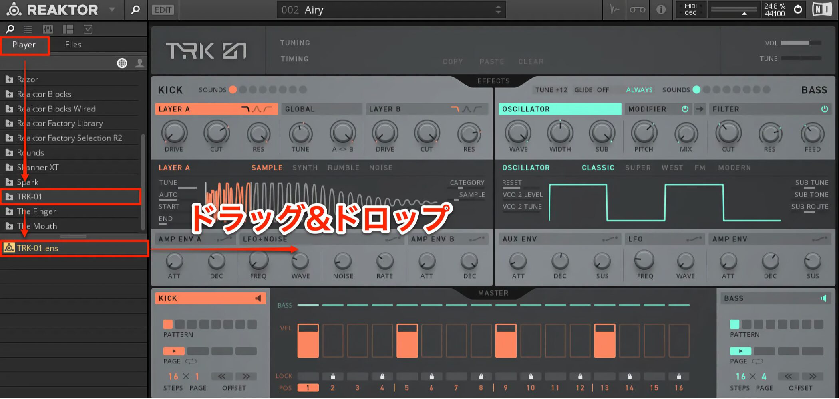Select the user content person icon
The width and height of the screenshot is (839, 399).
click(x=139, y=63)
